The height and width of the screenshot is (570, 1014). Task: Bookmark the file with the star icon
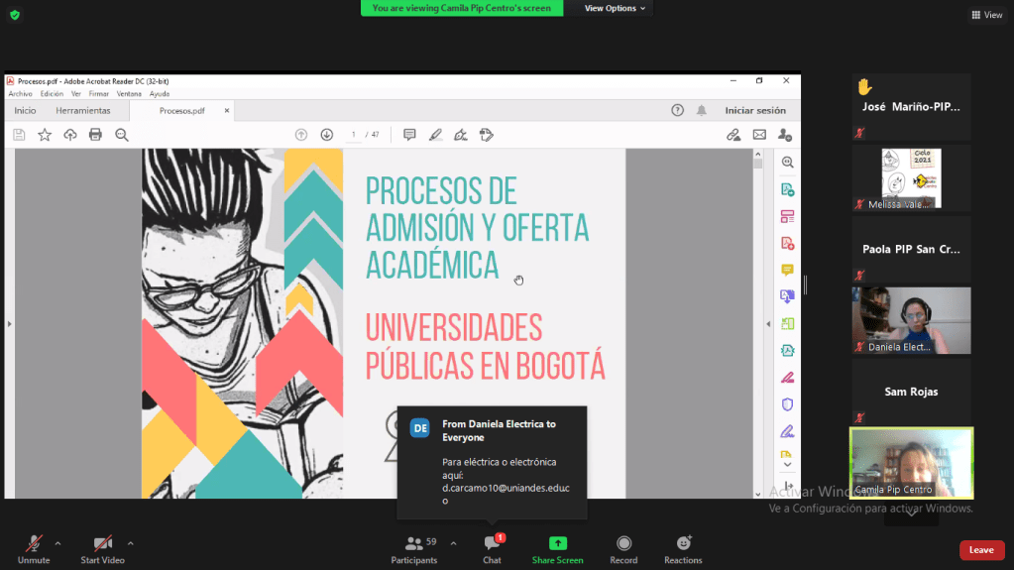click(x=45, y=135)
